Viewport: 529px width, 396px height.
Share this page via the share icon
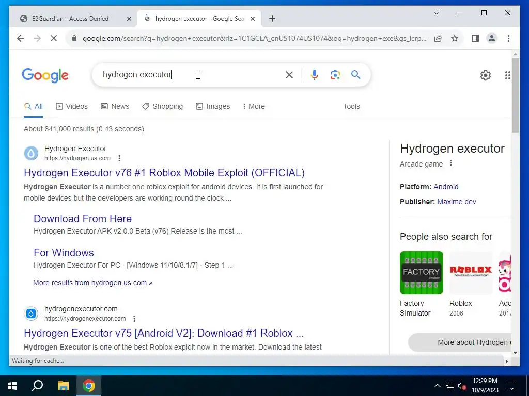pyautogui.click(x=438, y=38)
